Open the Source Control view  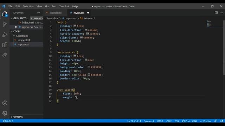click(x=5, y=24)
